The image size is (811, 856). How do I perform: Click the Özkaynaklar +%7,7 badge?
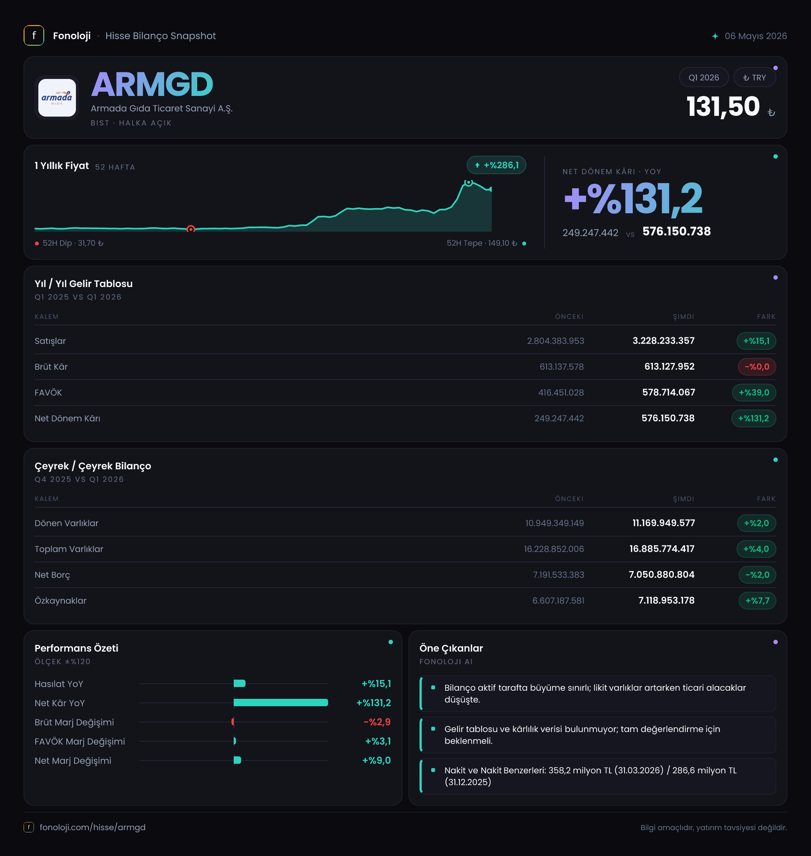click(757, 601)
